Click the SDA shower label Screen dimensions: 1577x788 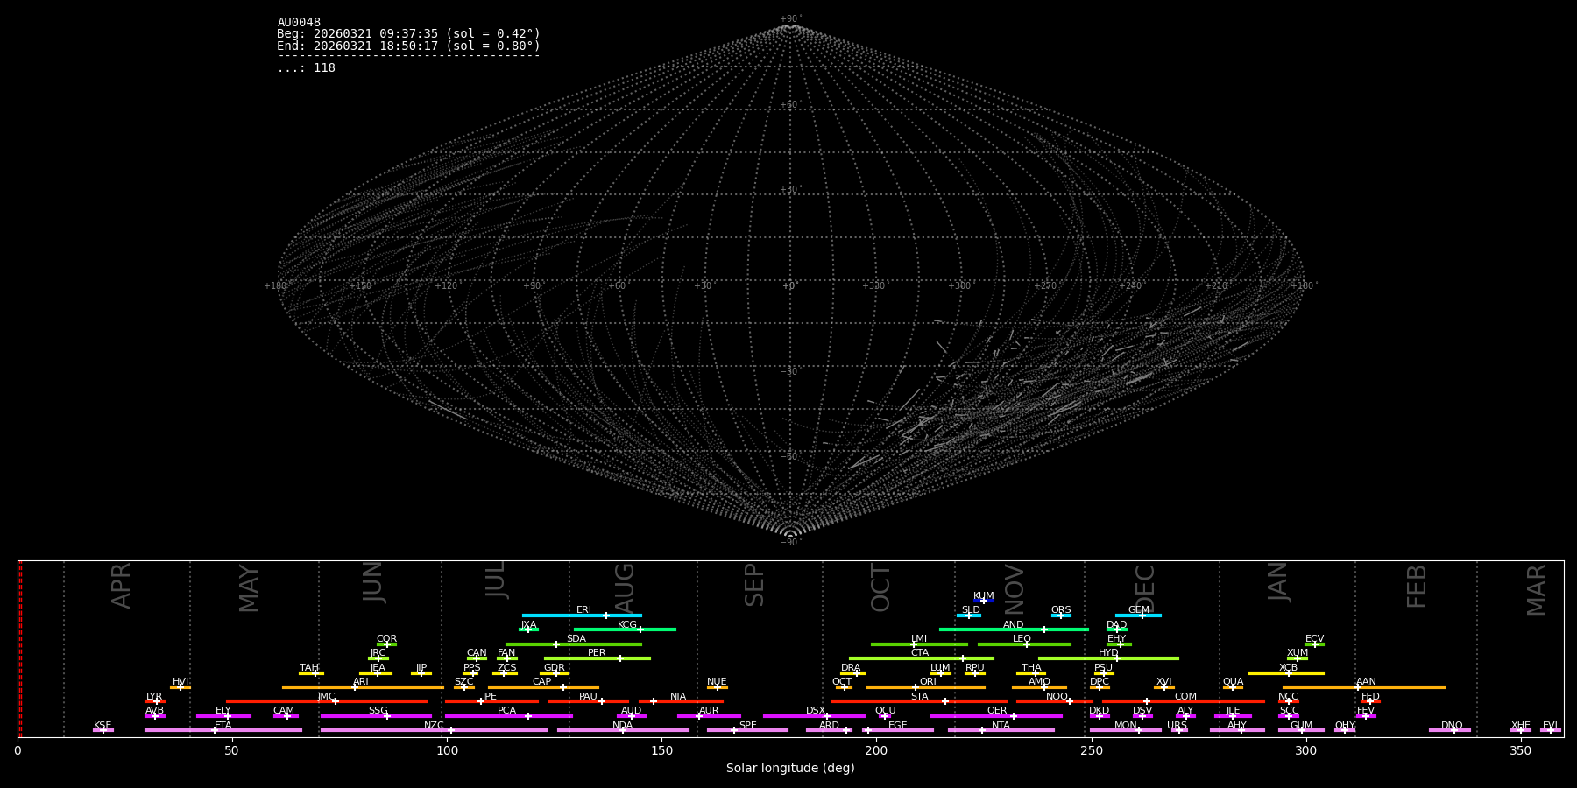576,639
